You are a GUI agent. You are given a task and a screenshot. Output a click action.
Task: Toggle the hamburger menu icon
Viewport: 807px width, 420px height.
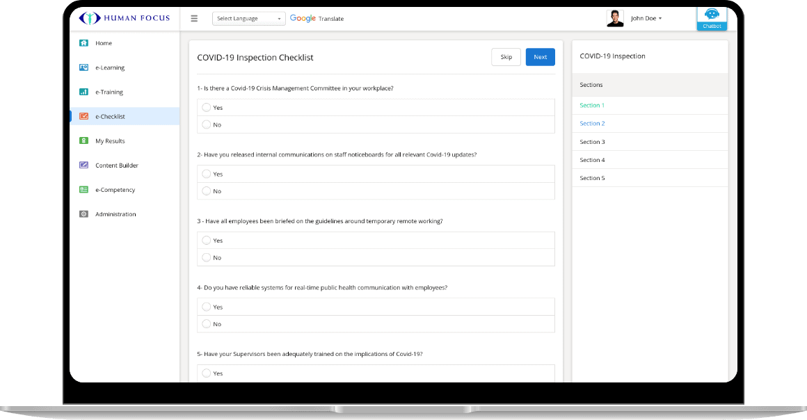[x=194, y=19]
